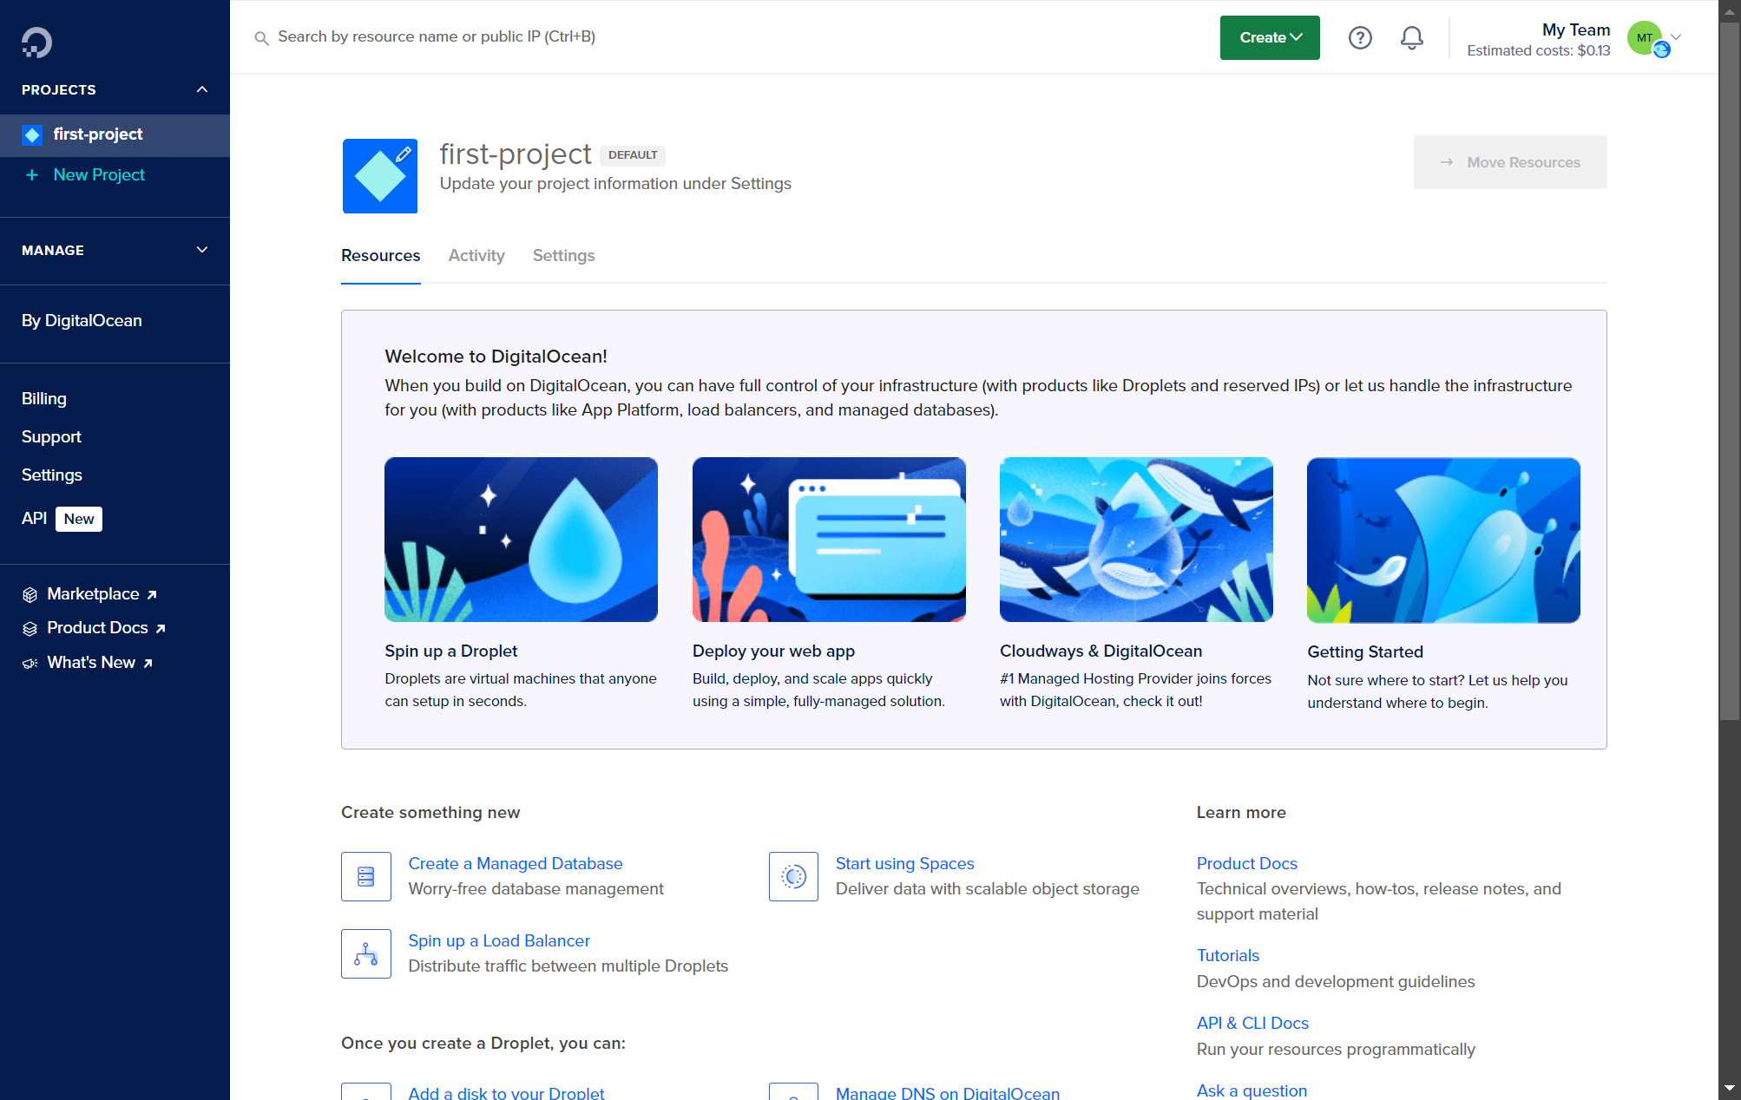Open the help question mark icon
The width and height of the screenshot is (1741, 1100).
1360,37
